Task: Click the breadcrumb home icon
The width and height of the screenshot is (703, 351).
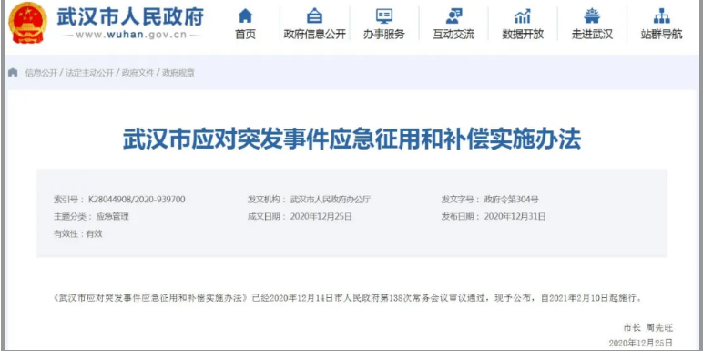Action: 13,72
